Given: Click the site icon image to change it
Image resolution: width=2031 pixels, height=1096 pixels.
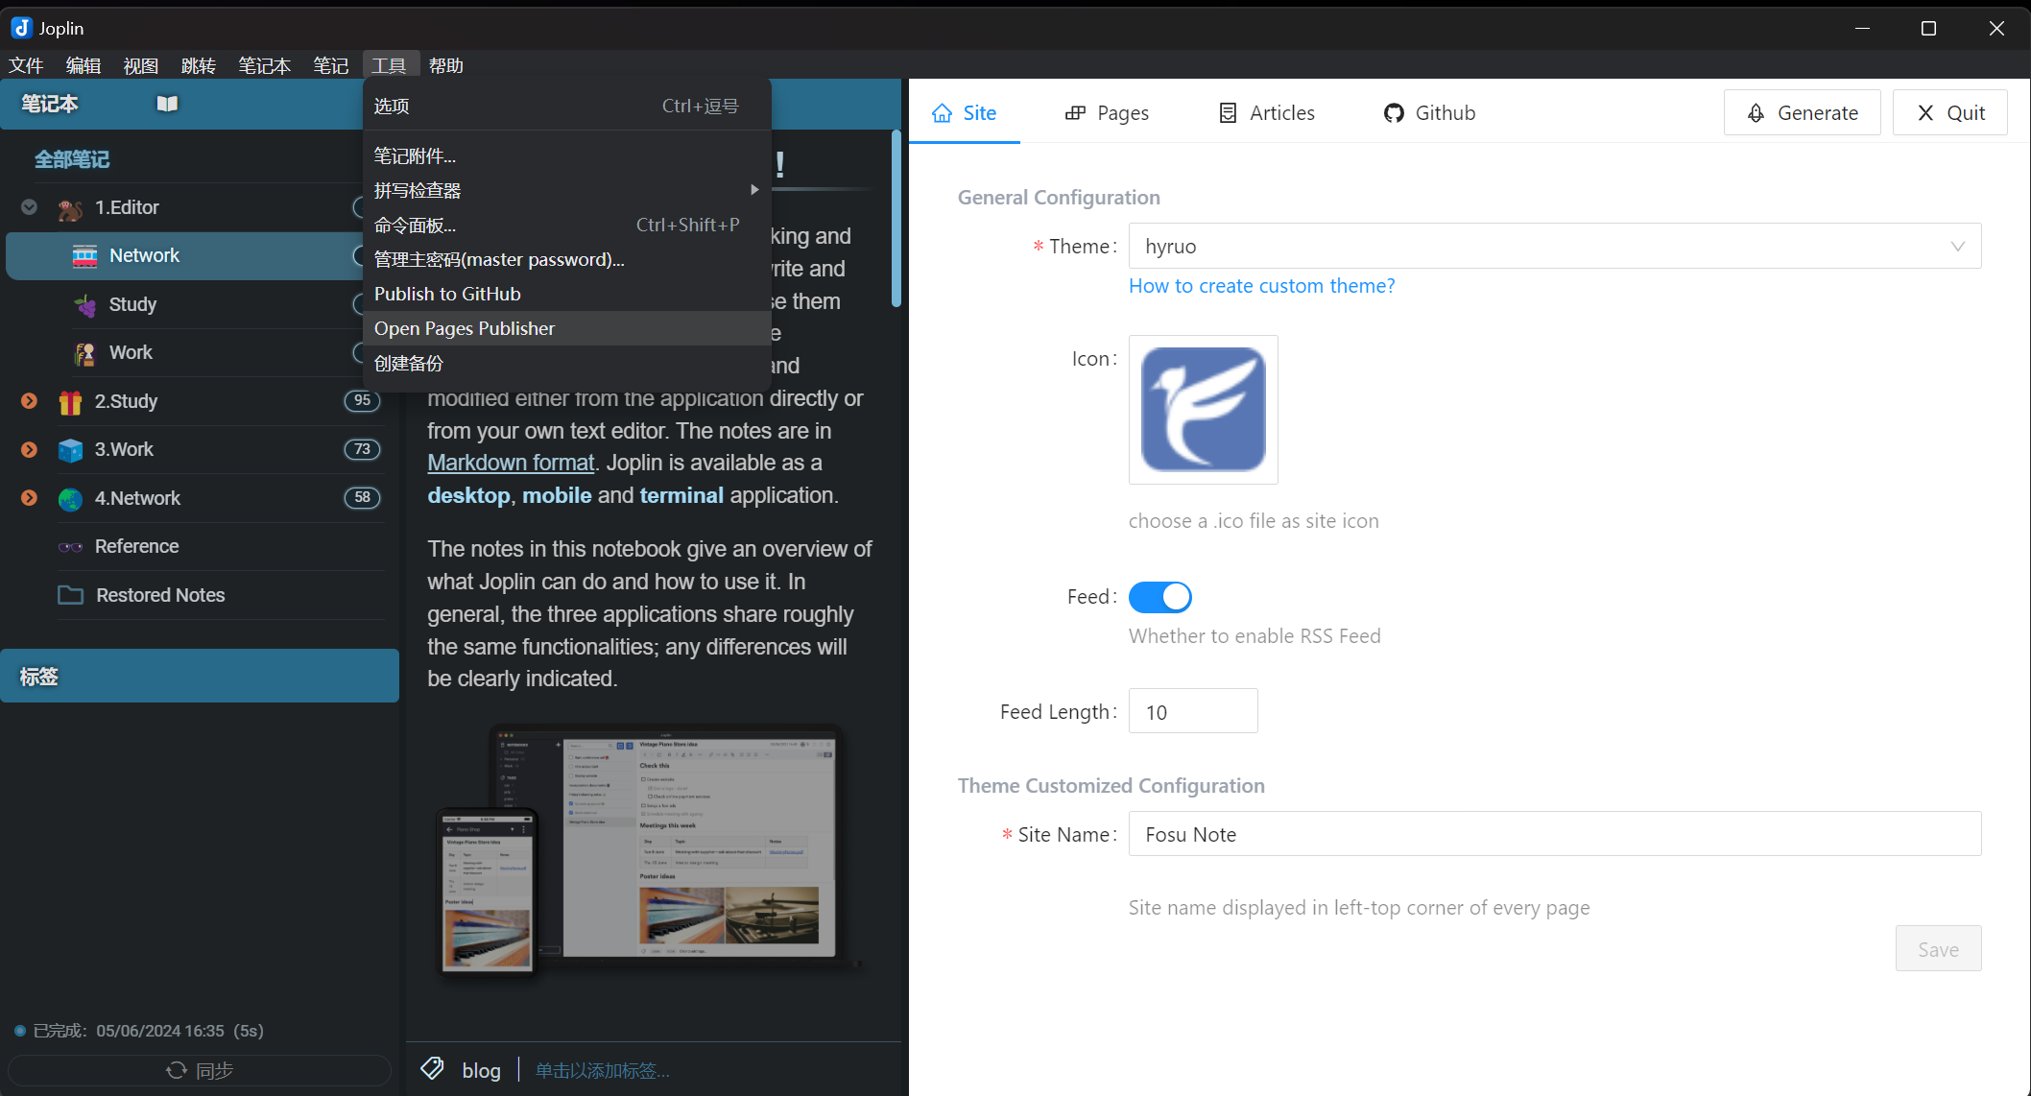Looking at the screenshot, I should click(1201, 409).
